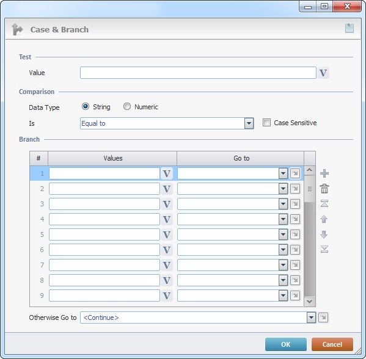This screenshot has width=366, height=359.
Task: Add a new branch row with the plus icon
Action: [324, 173]
